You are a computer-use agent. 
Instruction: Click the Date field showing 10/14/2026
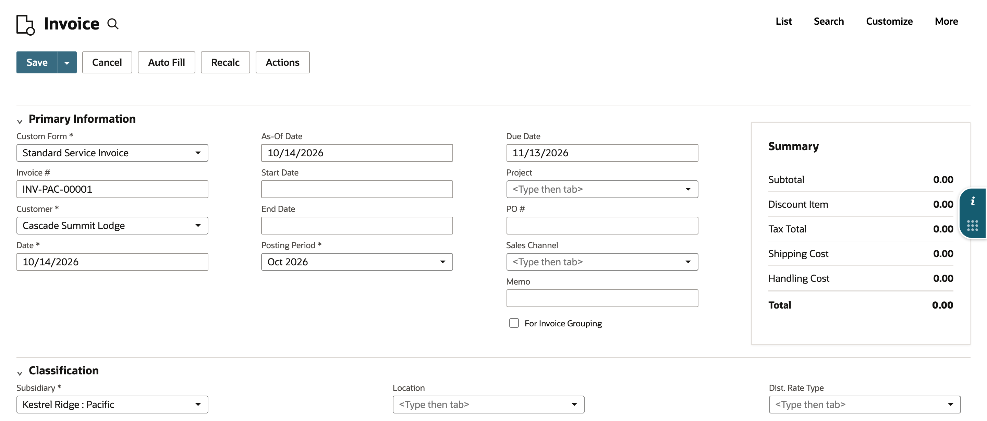[x=112, y=262]
